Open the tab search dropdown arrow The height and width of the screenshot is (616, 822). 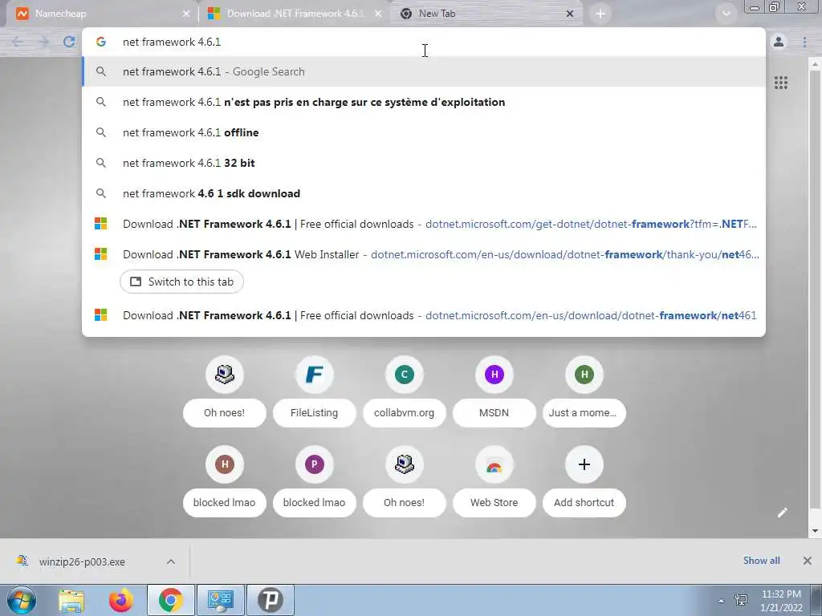(x=726, y=14)
